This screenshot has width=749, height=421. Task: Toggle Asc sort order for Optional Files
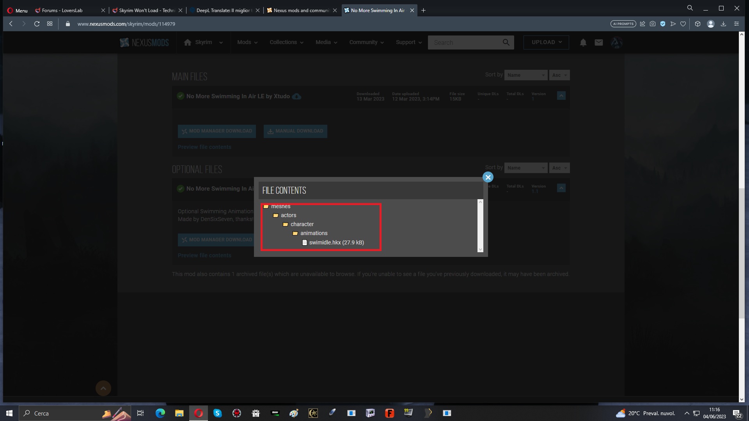(559, 168)
